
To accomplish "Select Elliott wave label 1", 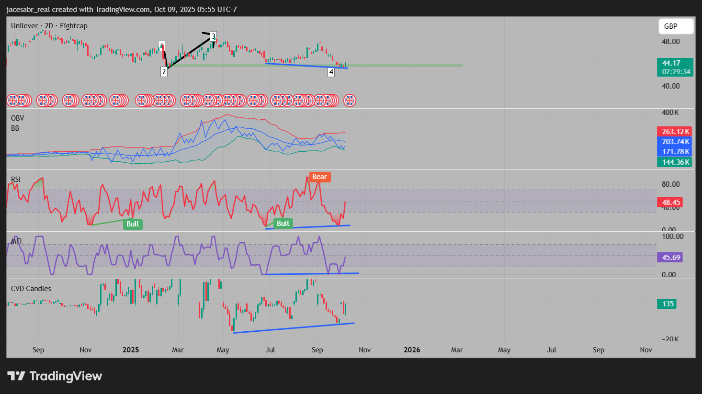I will [162, 46].
